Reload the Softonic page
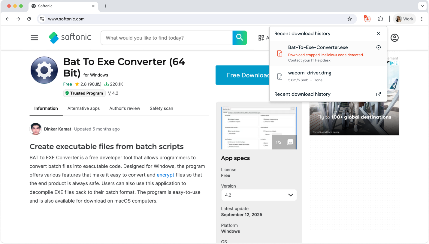This screenshot has height=244, width=429. click(x=29, y=19)
